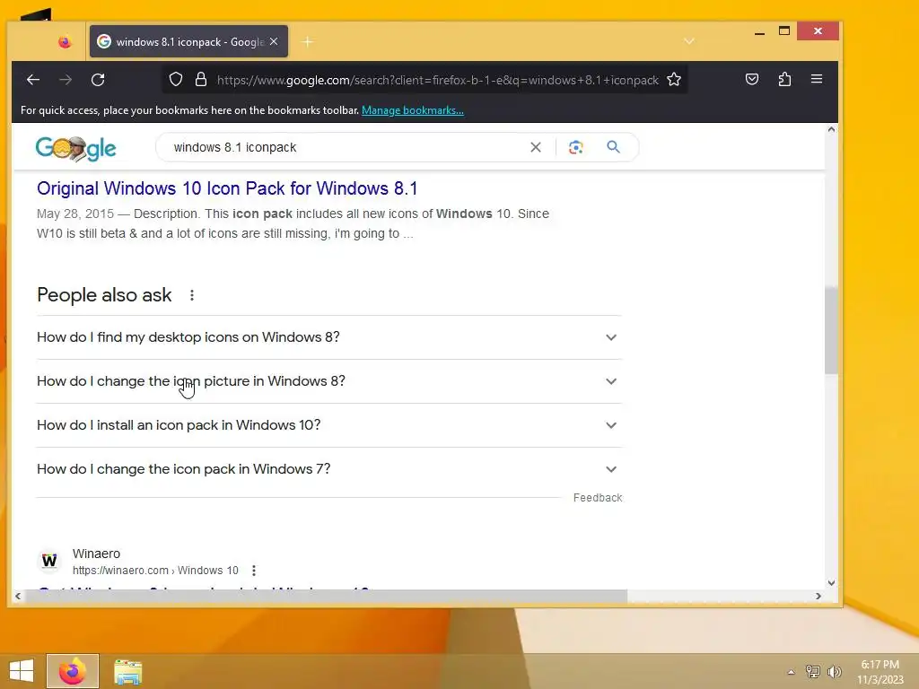Open the Winaero site name link
This screenshot has height=689, width=919.
pyautogui.click(x=96, y=554)
